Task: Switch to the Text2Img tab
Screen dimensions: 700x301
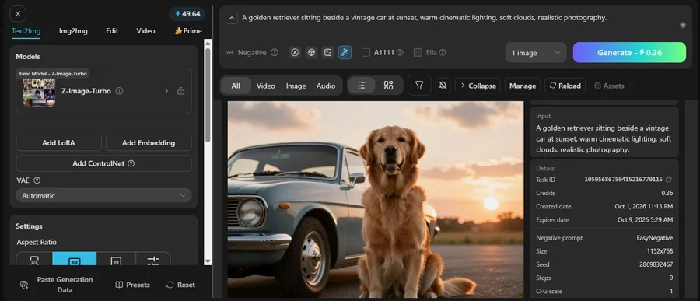Action: click(x=26, y=31)
